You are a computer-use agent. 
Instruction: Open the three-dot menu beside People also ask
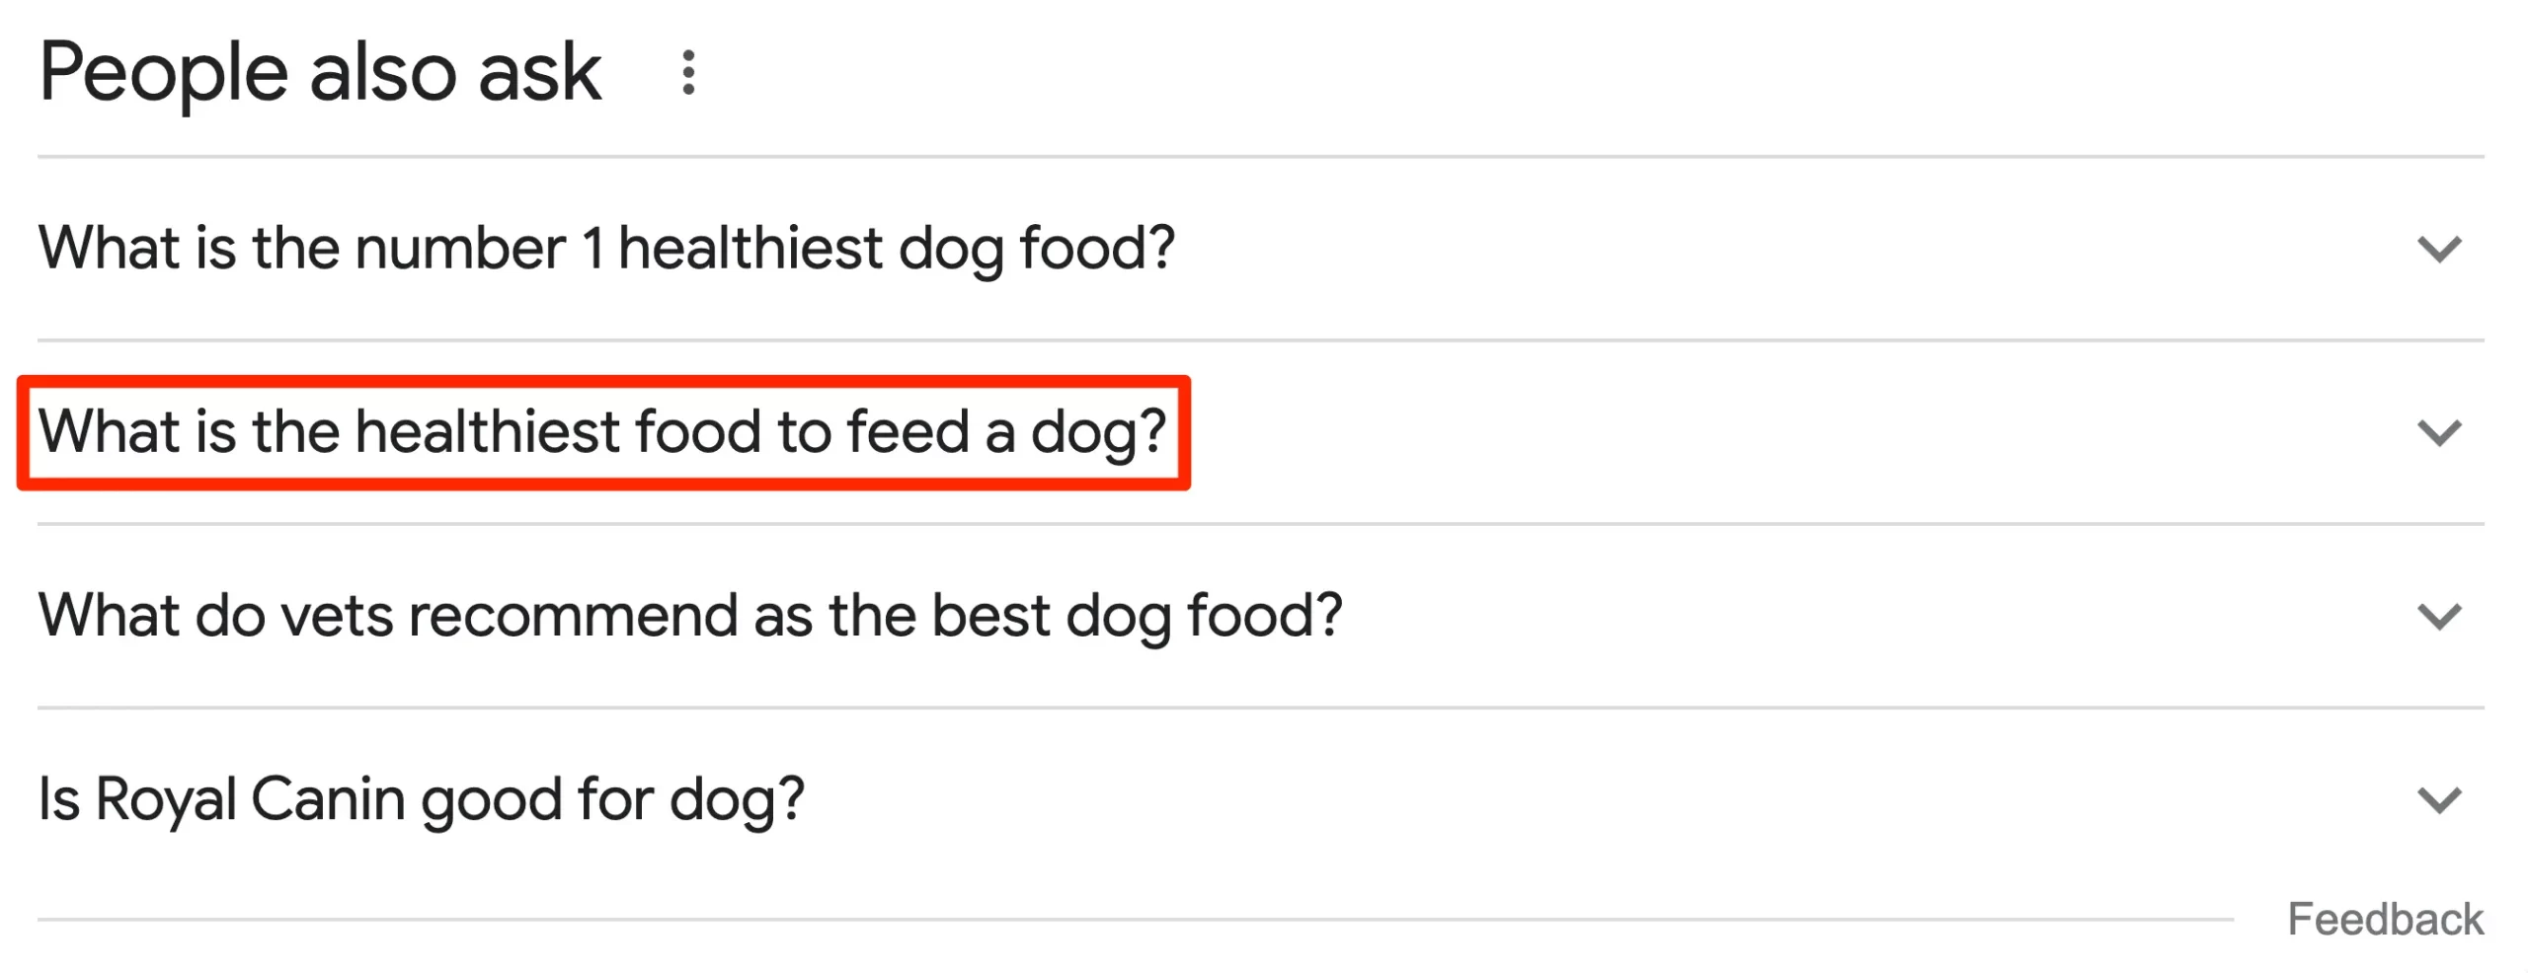point(688,73)
